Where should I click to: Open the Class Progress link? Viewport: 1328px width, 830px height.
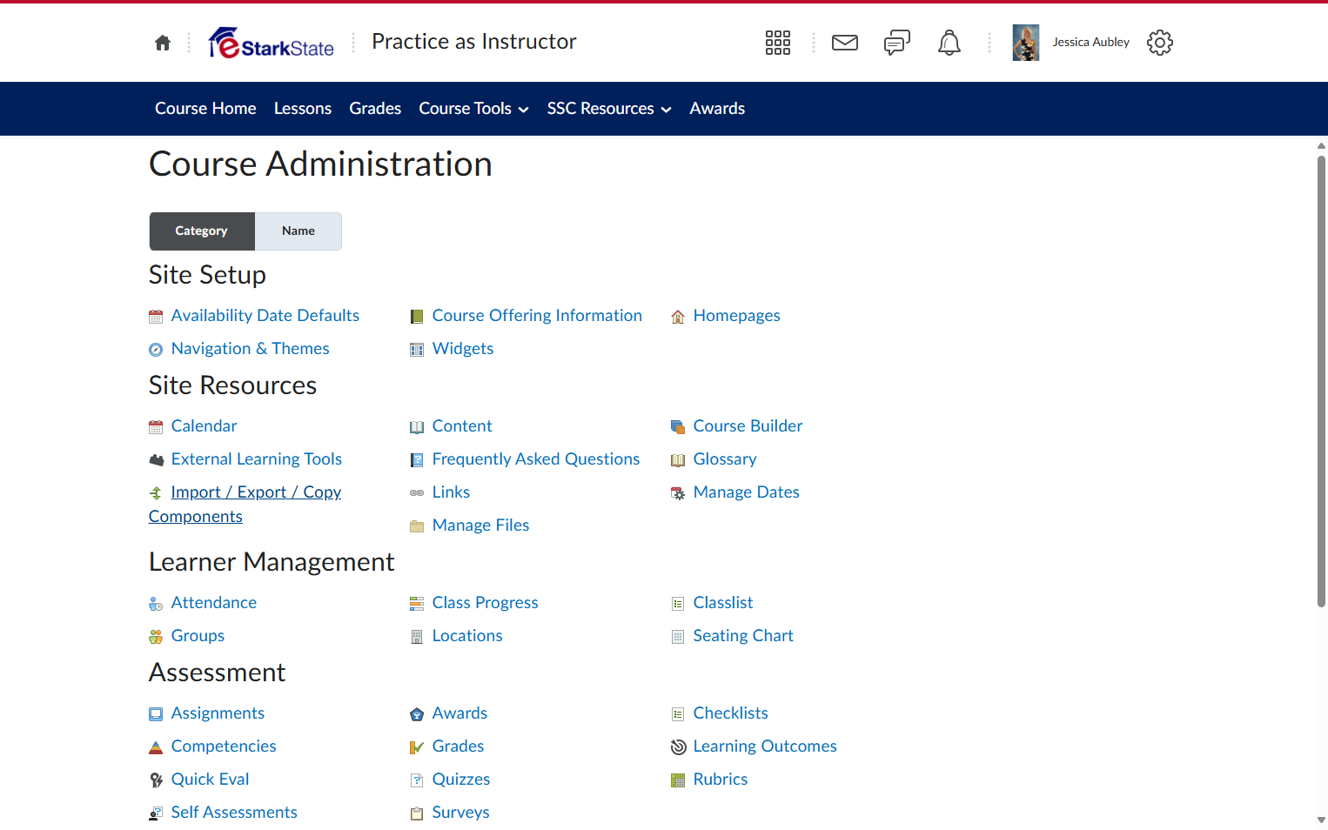pyautogui.click(x=486, y=603)
